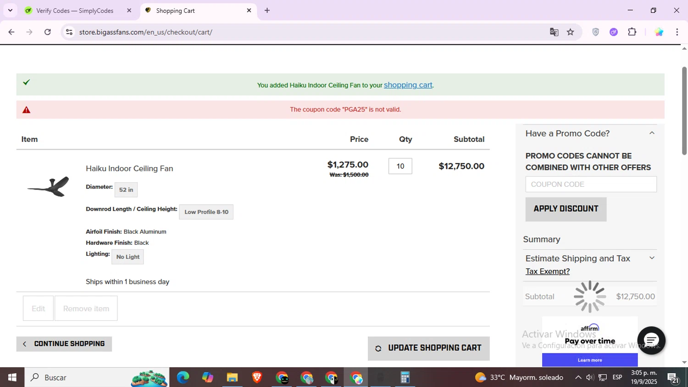Click the Haiku Indoor Ceiling Fan thumbnail

[48, 186]
